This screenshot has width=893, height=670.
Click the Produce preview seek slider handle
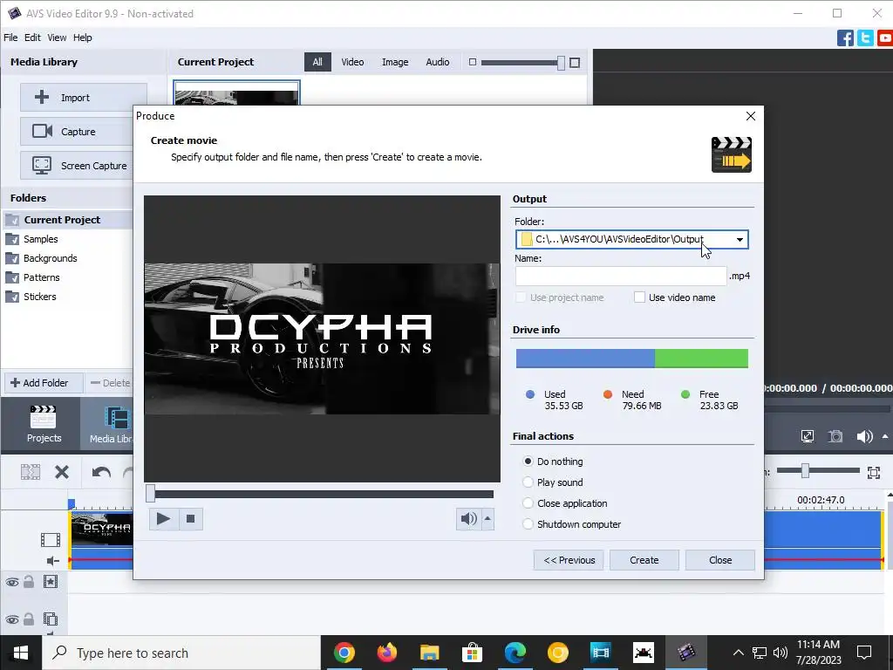pyautogui.click(x=150, y=494)
